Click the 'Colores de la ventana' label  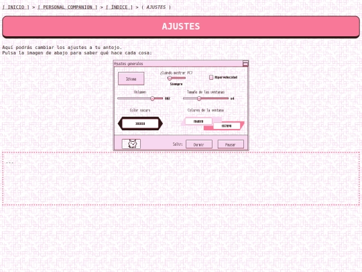tap(206, 110)
